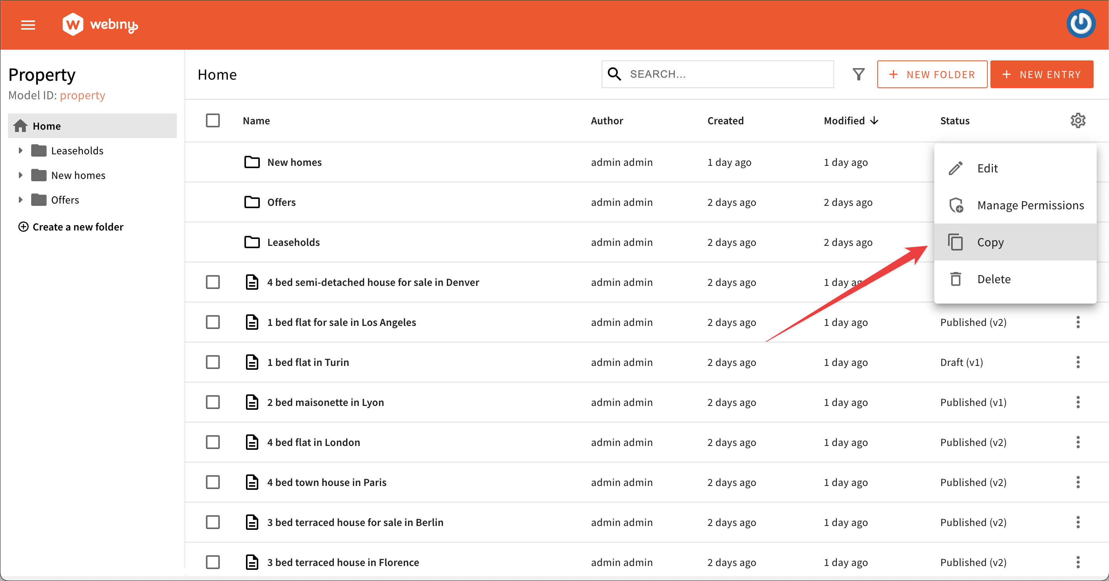Viewport: 1109px width, 581px height.
Task: Click the filter funnel icon
Action: pos(858,75)
